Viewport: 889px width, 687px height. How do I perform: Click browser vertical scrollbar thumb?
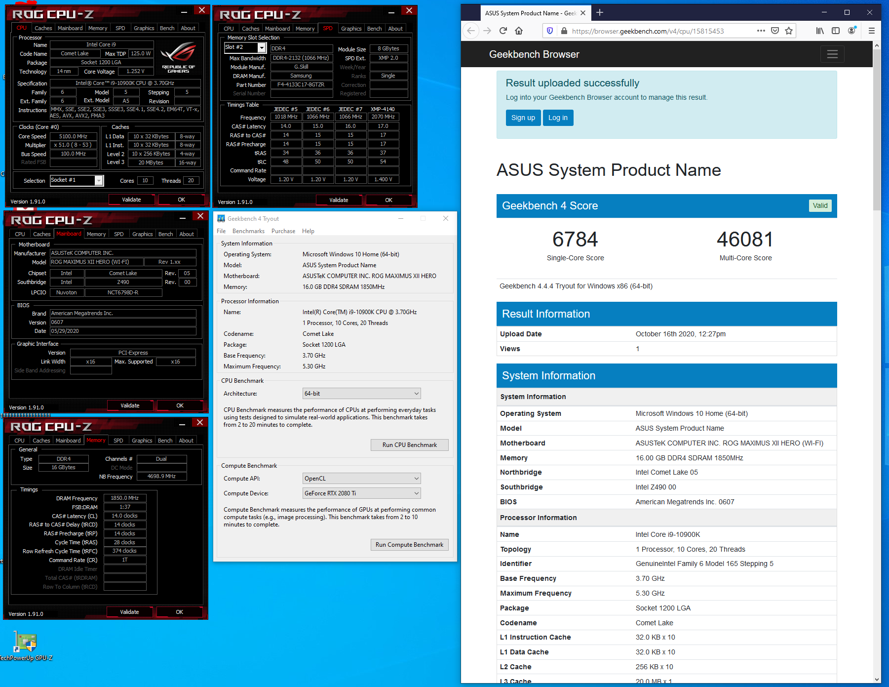[877, 129]
